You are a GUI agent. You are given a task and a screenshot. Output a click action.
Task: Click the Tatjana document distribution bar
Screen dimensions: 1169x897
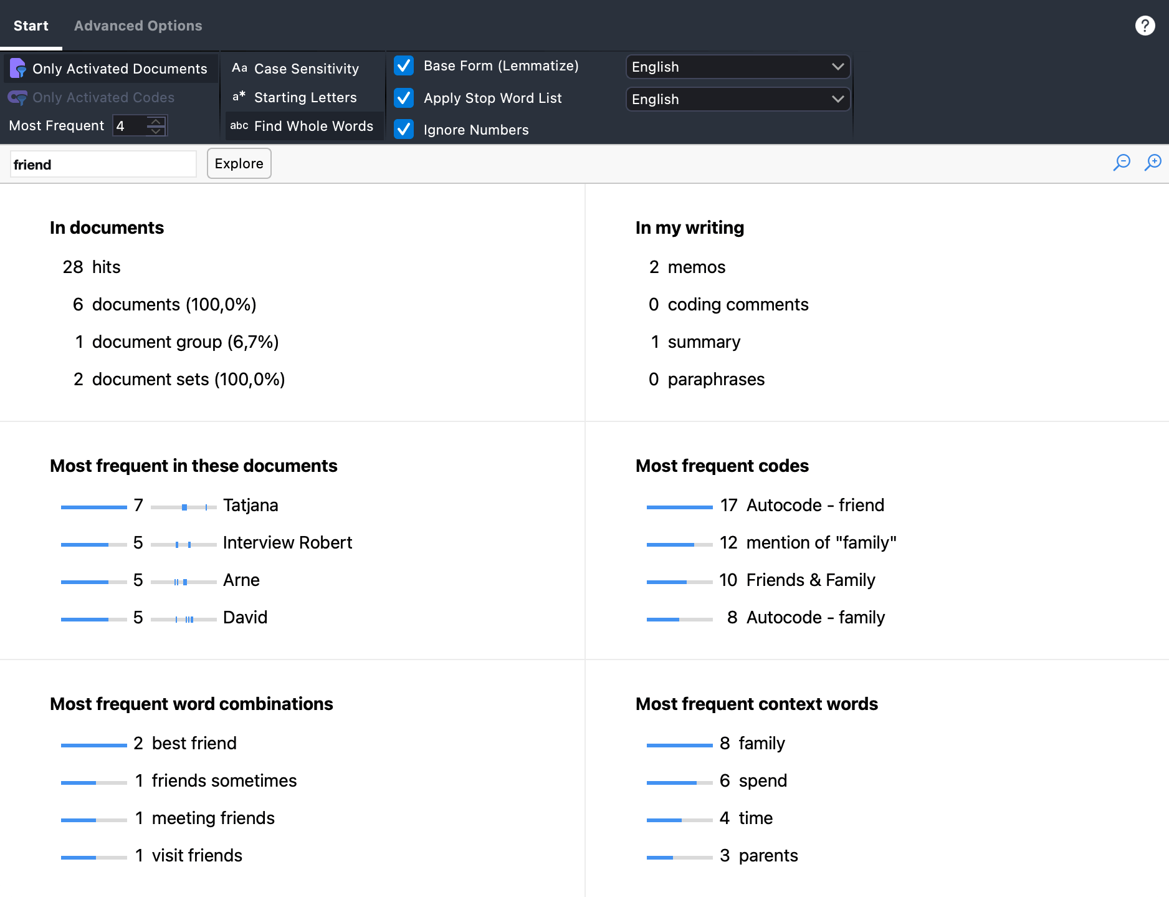click(x=183, y=507)
